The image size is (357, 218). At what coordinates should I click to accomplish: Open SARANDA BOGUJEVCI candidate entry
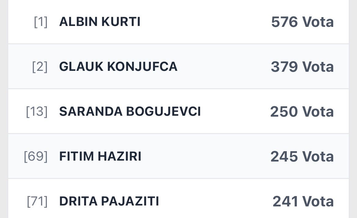coord(130,112)
